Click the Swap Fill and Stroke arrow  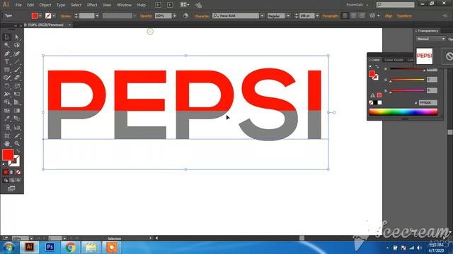(x=18, y=151)
